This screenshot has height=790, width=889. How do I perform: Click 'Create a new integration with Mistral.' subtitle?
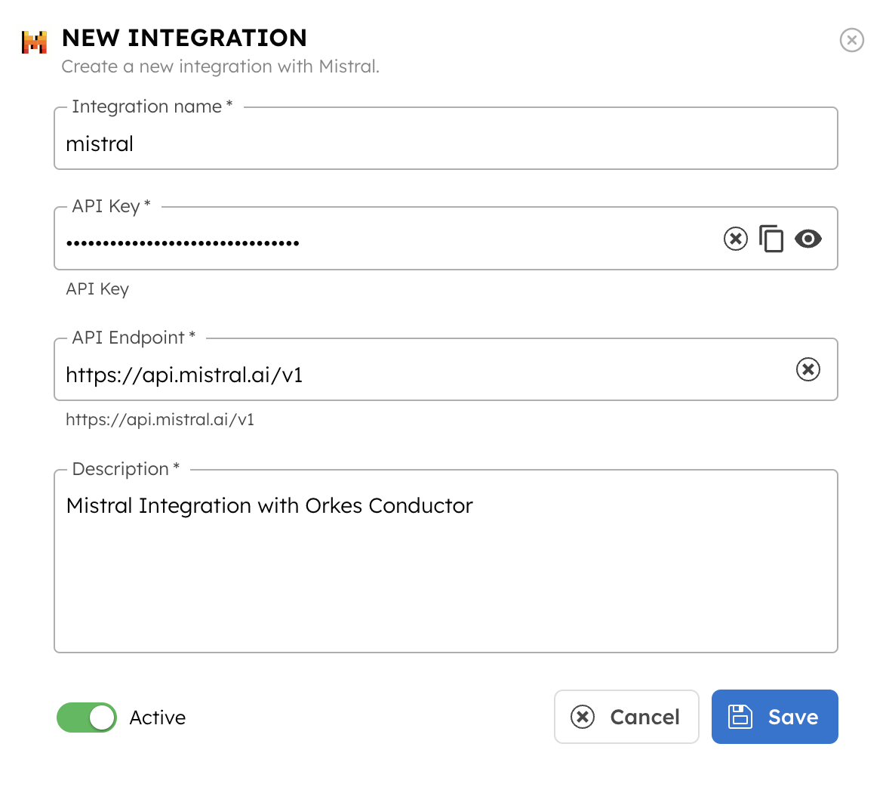click(220, 66)
